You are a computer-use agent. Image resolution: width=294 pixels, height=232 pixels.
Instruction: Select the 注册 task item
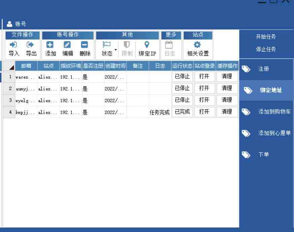(266, 69)
